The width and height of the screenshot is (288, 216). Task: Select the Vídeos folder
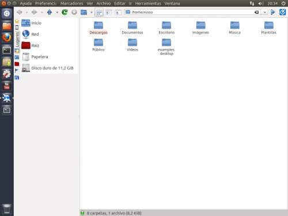pos(132,45)
